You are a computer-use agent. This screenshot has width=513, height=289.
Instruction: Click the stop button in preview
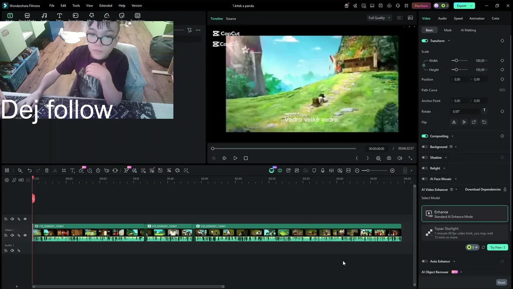246,158
